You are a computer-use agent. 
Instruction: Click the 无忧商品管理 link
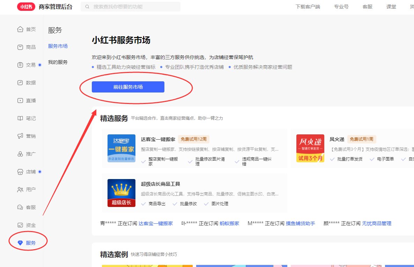377,223
